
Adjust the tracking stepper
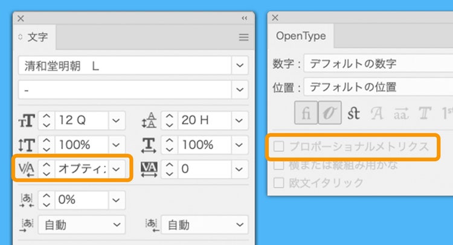pos(170,169)
